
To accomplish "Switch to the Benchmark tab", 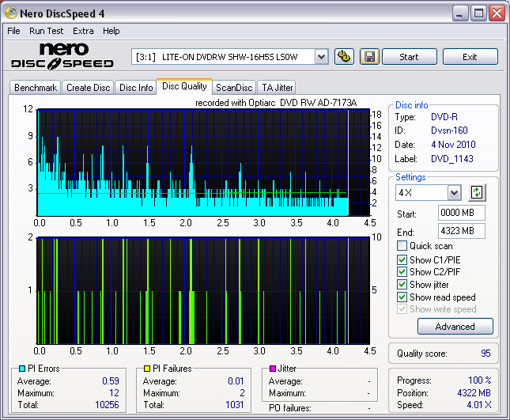I will tap(36, 88).
